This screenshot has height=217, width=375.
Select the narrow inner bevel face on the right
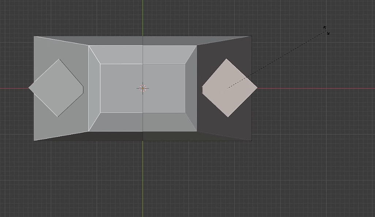(x=191, y=88)
